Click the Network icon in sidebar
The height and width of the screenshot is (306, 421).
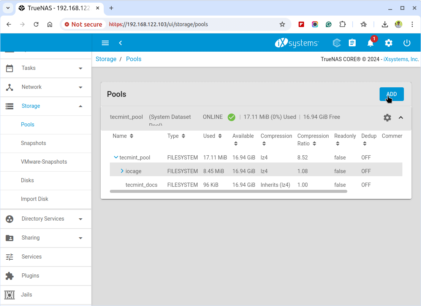pos(9,87)
